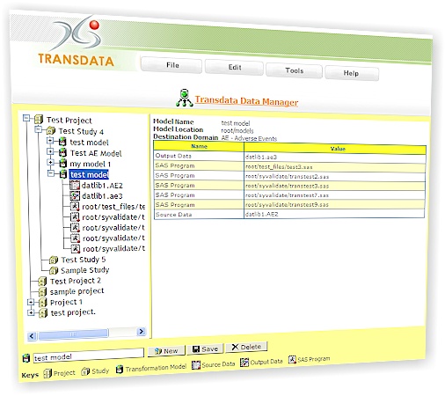
Task: Click the tree scrollbar left arrow
Action: (x=32, y=336)
